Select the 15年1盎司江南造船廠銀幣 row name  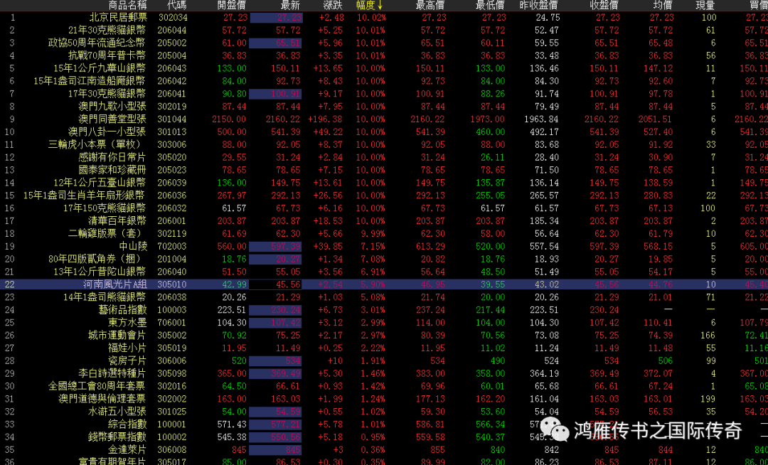pyautogui.click(x=90, y=81)
